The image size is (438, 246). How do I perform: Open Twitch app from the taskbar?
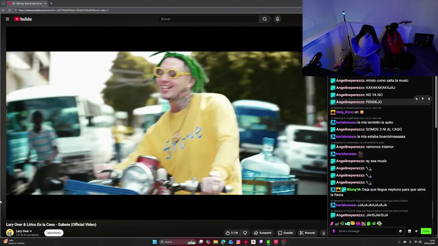pos(261,242)
